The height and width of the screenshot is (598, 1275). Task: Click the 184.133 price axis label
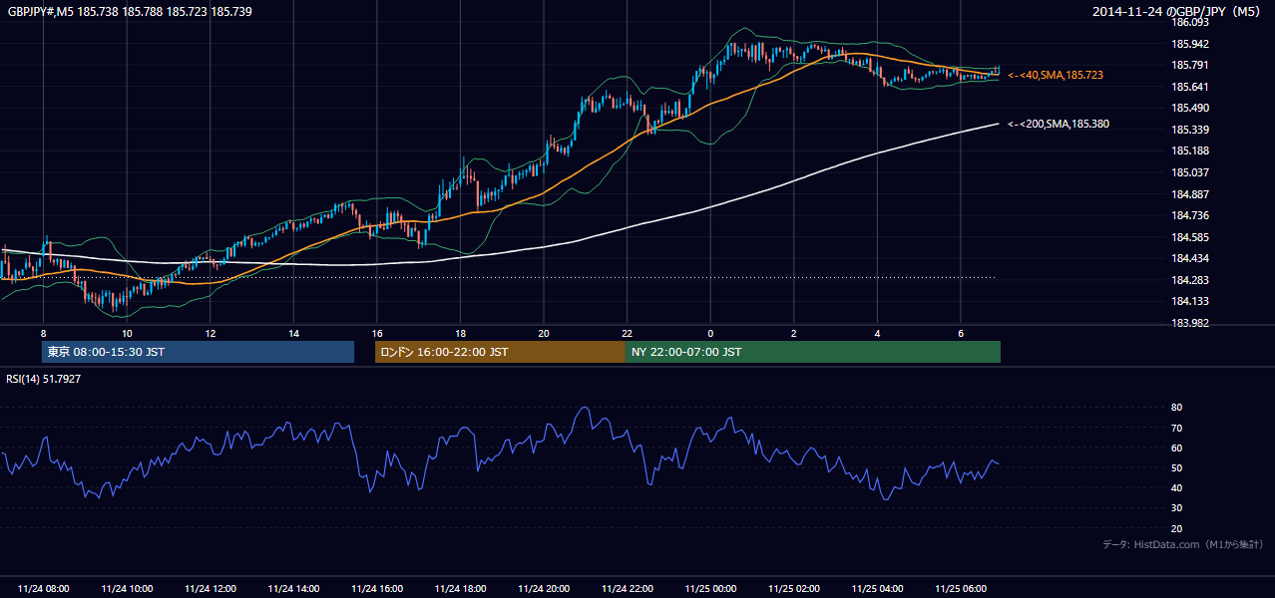coord(1190,301)
